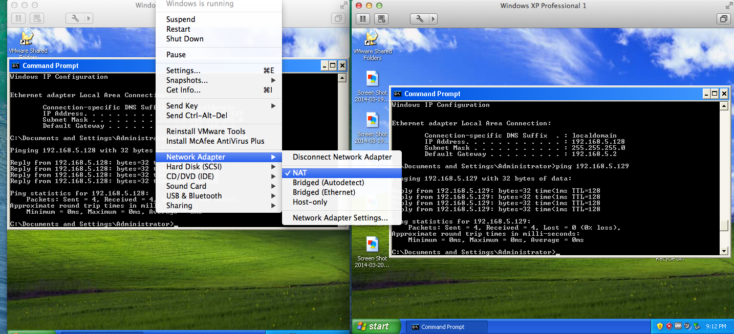Maximize the right VM Command Prompt window

click(x=715, y=94)
